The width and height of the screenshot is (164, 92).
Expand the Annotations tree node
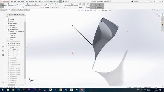click(x=7, y=23)
